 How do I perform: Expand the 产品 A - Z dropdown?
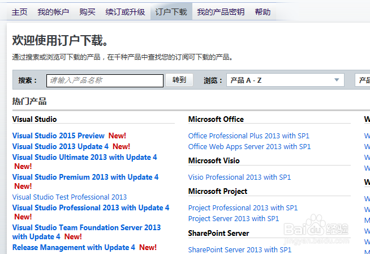tap(285, 80)
